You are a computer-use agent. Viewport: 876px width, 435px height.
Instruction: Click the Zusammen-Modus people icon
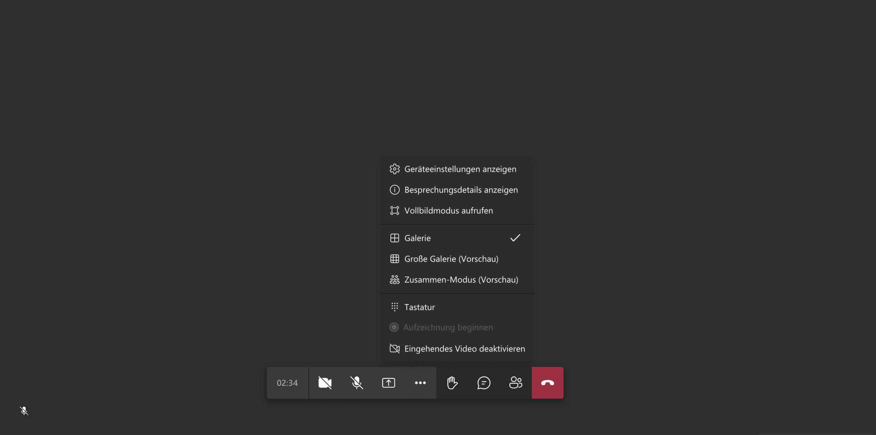click(395, 279)
